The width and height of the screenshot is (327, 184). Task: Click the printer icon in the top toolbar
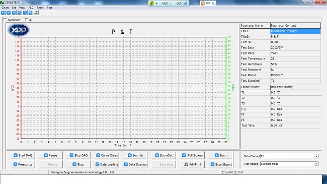tap(36, 13)
